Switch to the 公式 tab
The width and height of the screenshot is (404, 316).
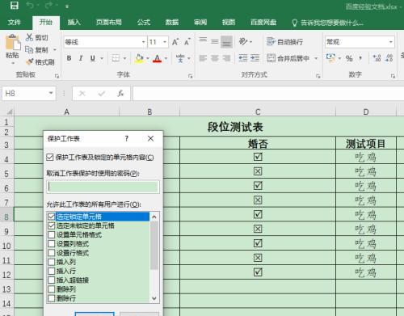(144, 22)
